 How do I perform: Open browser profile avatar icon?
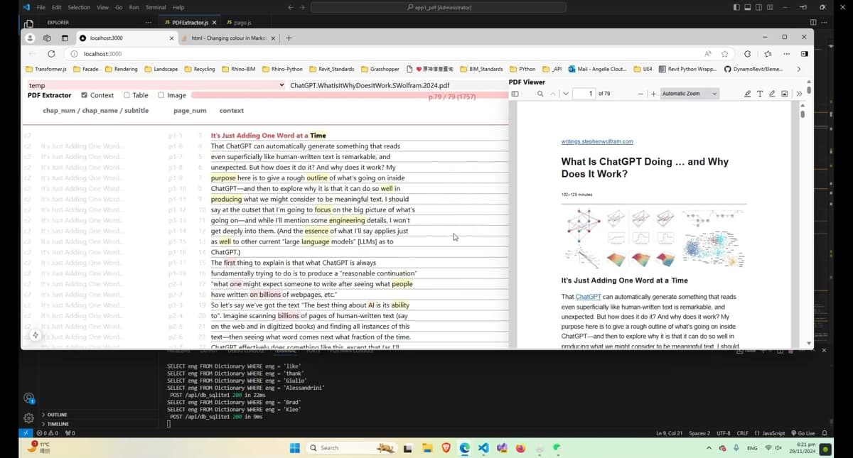[x=30, y=38]
